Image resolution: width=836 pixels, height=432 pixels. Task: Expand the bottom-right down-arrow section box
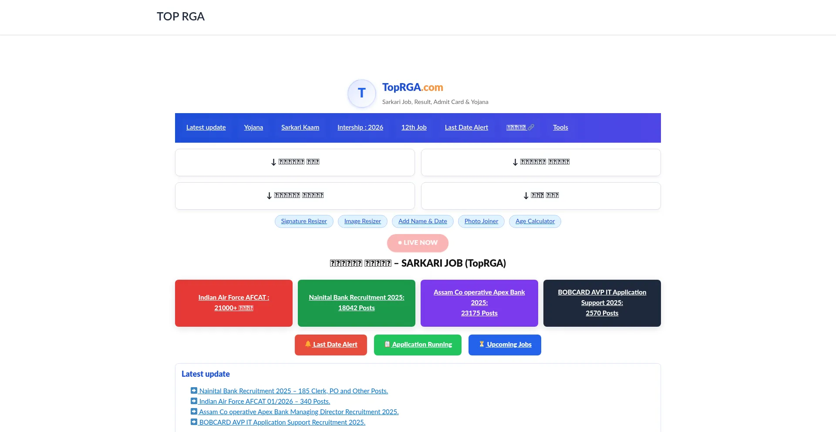pyautogui.click(x=540, y=196)
